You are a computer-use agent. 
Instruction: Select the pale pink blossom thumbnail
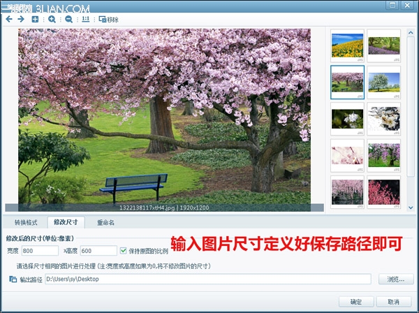tap(347, 156)
